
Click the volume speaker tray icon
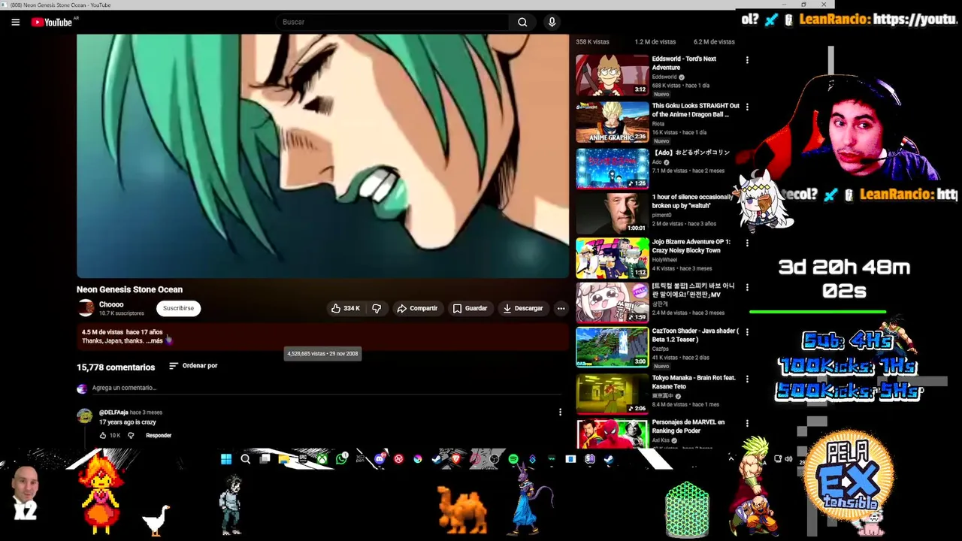click(x=788, y=458)
